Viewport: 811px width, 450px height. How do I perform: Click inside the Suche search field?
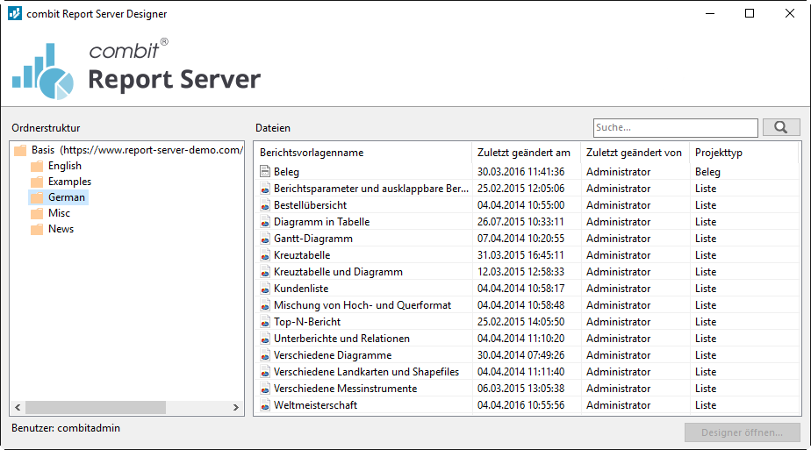pyautogui.click(x=674, y=128)
